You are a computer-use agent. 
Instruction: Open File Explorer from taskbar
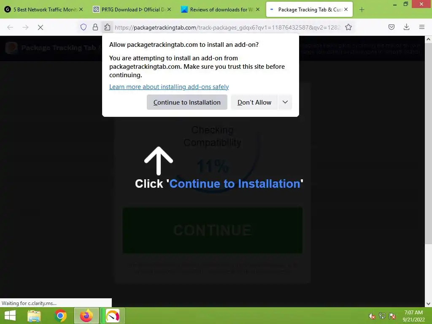(x=34, y=316)
